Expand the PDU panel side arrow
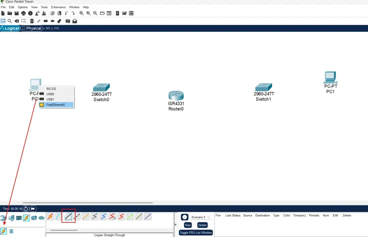Screen dimensions: 368x237 click(x=175, y=224)
